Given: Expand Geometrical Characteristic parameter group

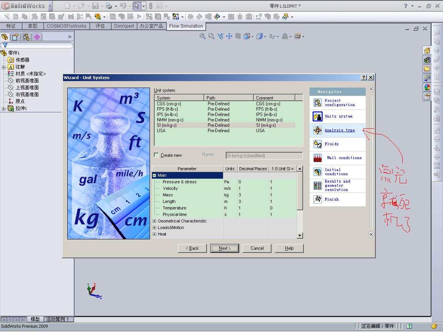Looking at the screenshot, I should [x=155, y=221].
